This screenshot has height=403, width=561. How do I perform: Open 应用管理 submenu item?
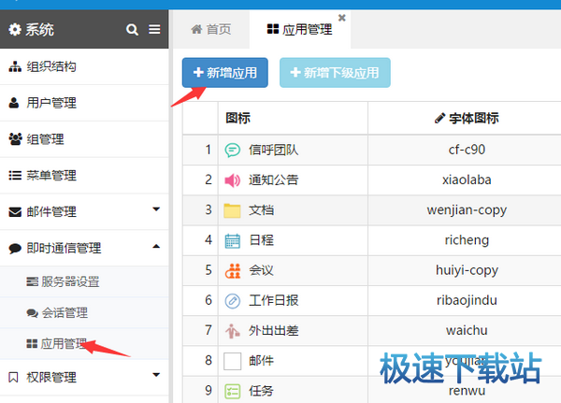point(84,344)
